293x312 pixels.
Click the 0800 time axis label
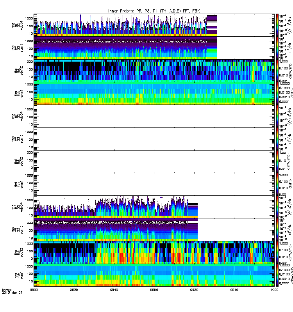tap(34, 290)
